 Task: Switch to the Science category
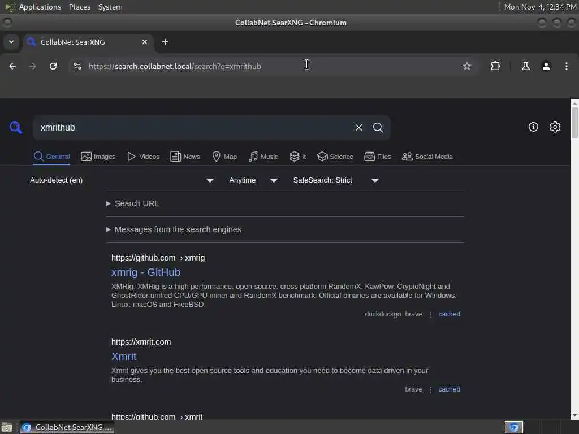pyautogui.click(x=335, y=157)
